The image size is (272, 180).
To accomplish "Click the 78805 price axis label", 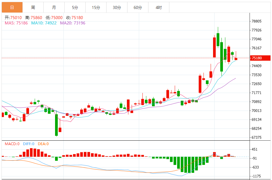I will click(x=256, y=21).
